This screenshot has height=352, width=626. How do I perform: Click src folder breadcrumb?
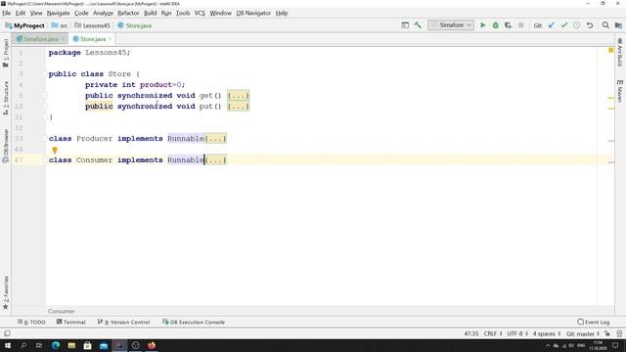(x=60, y=25)
